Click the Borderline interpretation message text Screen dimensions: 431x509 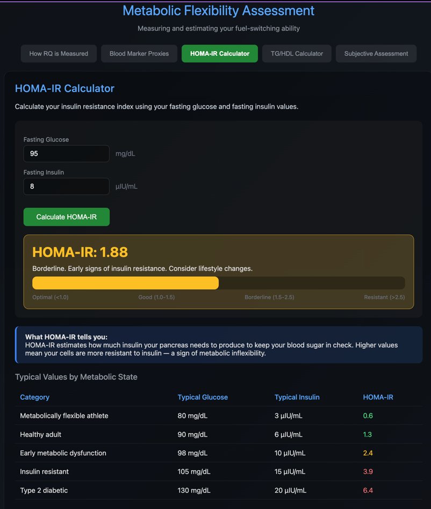pos(142,268)
